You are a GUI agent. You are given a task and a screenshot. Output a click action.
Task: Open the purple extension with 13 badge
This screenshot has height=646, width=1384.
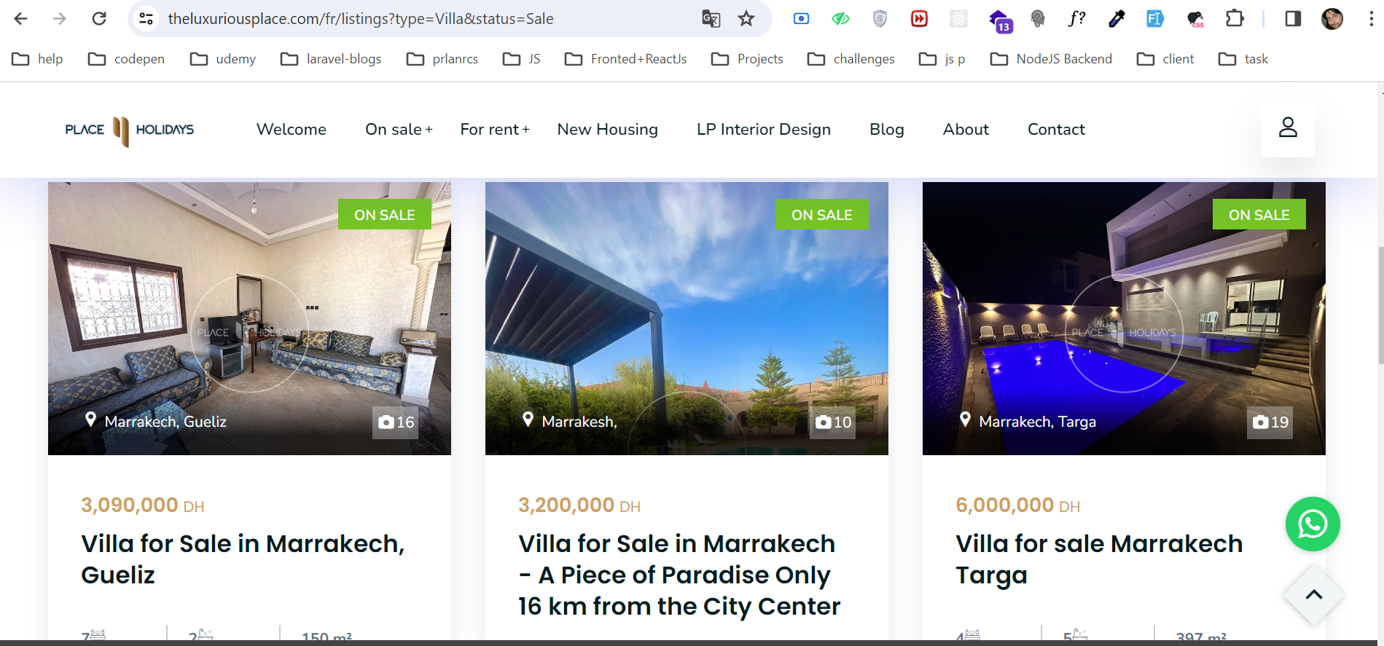(1000, 20)
